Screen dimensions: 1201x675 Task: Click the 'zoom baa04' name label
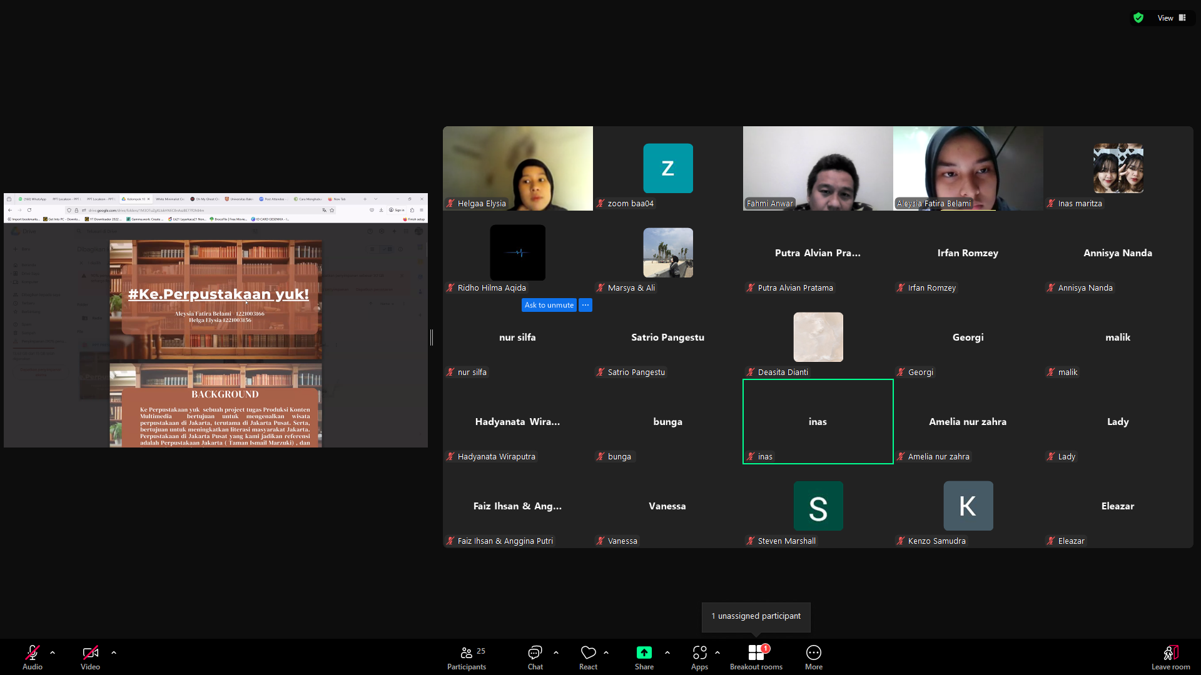tap(631, 203)
